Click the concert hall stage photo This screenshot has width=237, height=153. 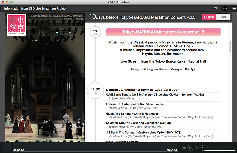(45, 77)
